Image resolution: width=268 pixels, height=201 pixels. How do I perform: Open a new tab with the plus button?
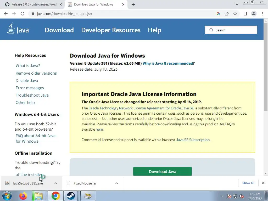[x=133, y=4]
